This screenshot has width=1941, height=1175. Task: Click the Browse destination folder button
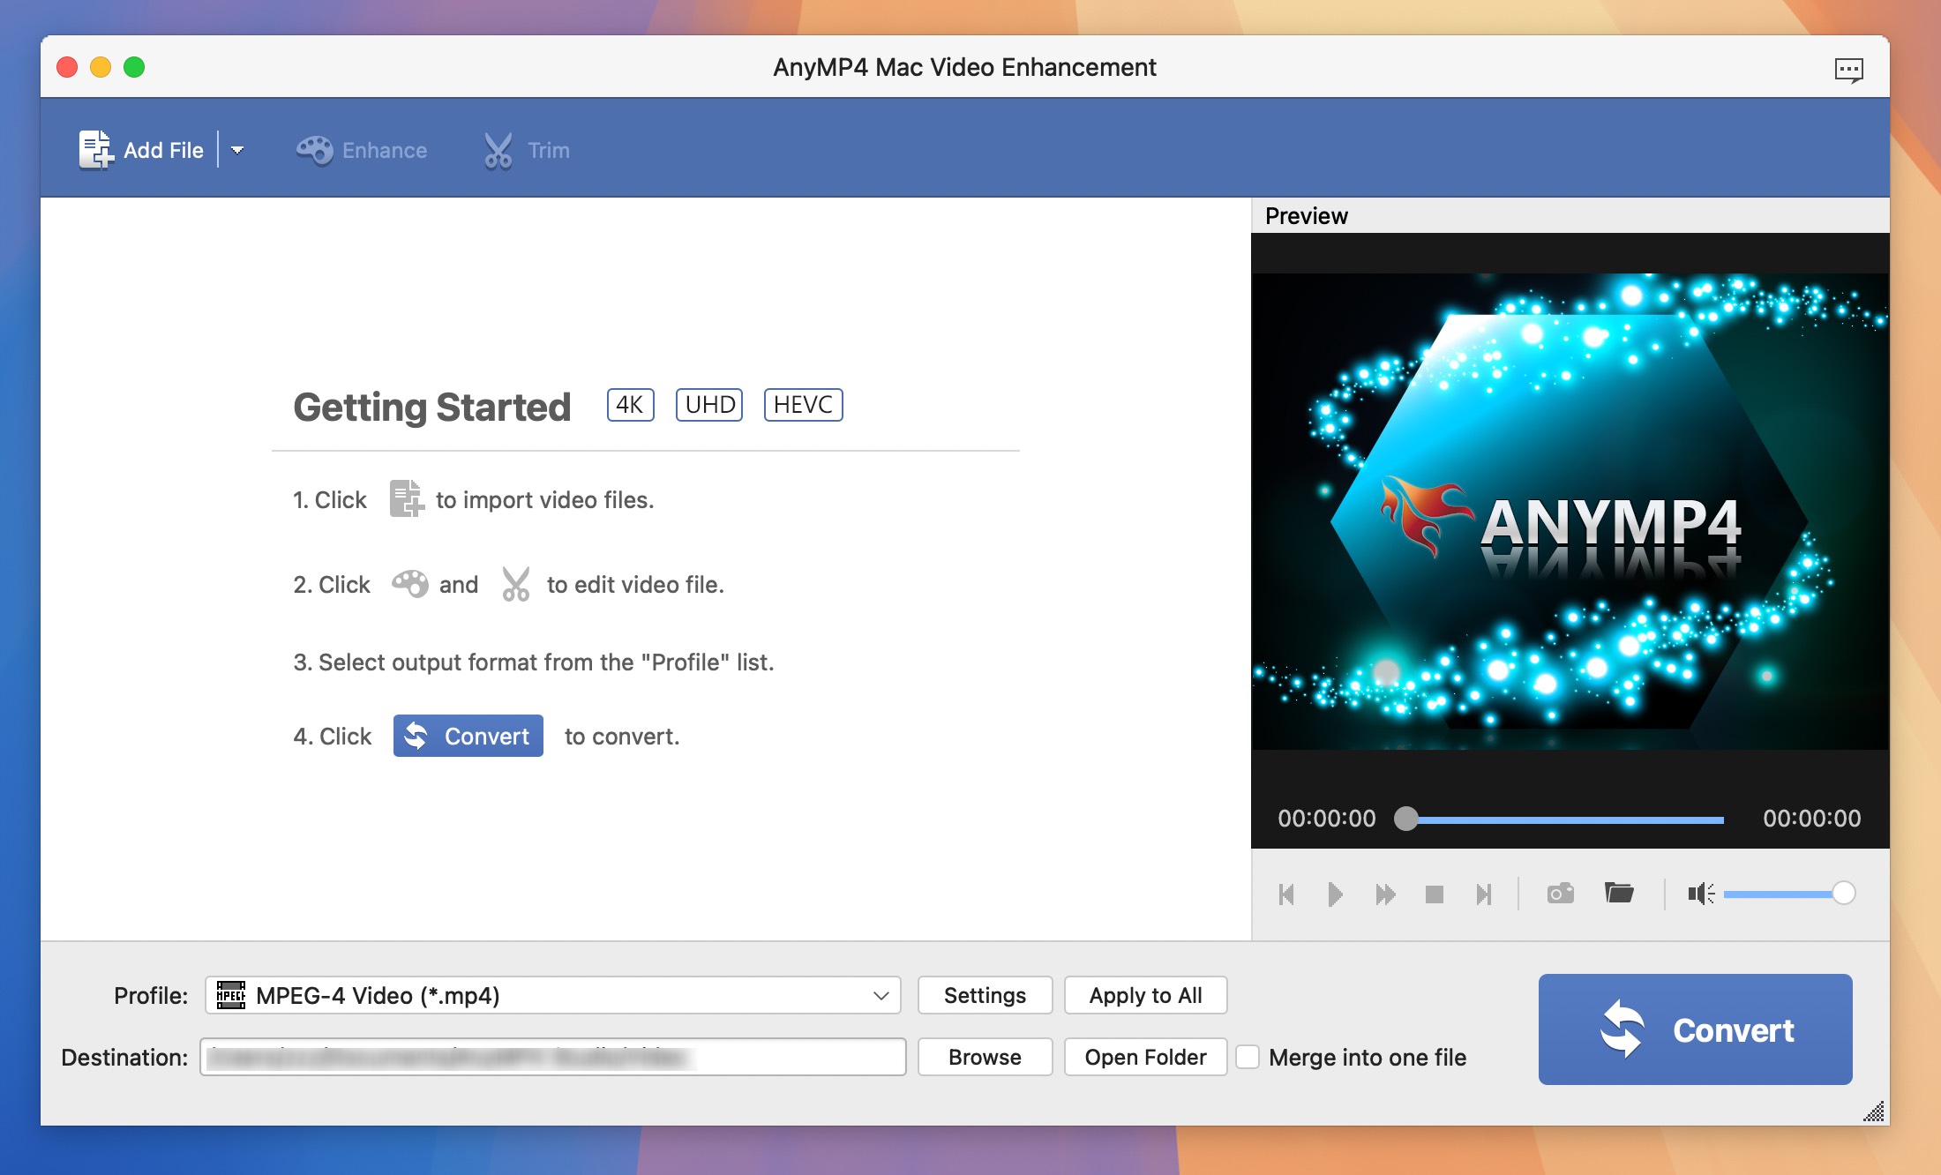click(x=985, y=1054)
